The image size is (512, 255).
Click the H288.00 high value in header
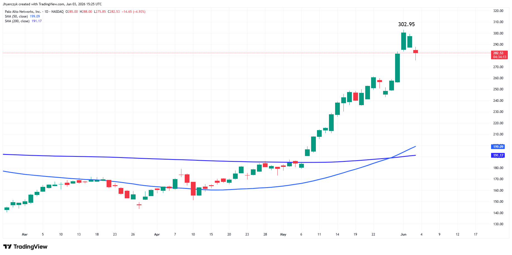pos(86,12)
